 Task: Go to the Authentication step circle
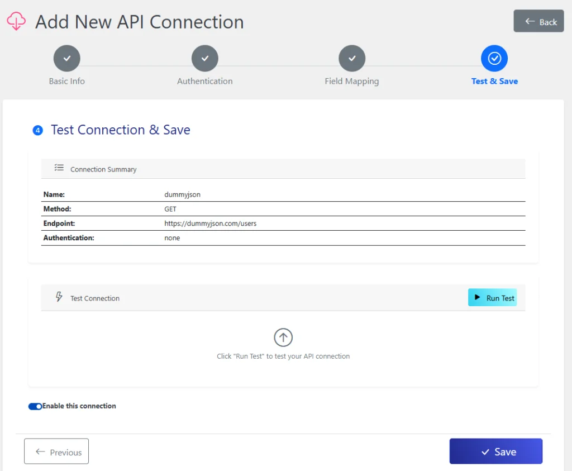coord(204,58)
